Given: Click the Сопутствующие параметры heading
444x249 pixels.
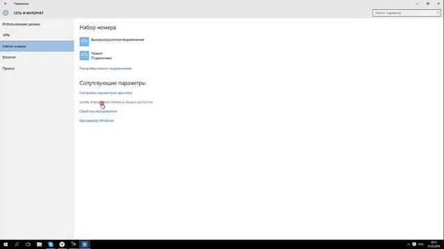Looking at the screenshot, I should [112, 83].
